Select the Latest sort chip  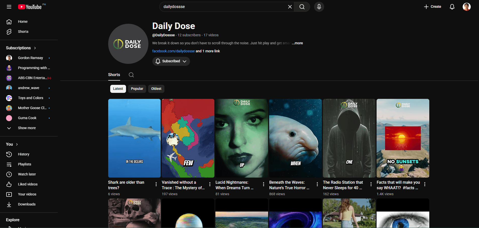tap(118, 89)
